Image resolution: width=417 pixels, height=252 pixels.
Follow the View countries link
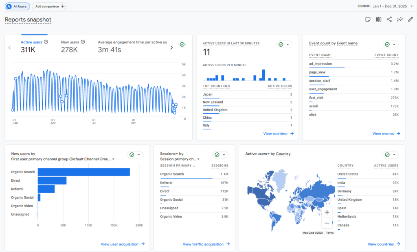point(384,244)
